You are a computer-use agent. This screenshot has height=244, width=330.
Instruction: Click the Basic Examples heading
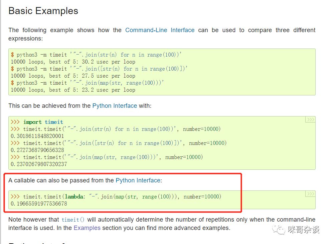click(43, 11)
